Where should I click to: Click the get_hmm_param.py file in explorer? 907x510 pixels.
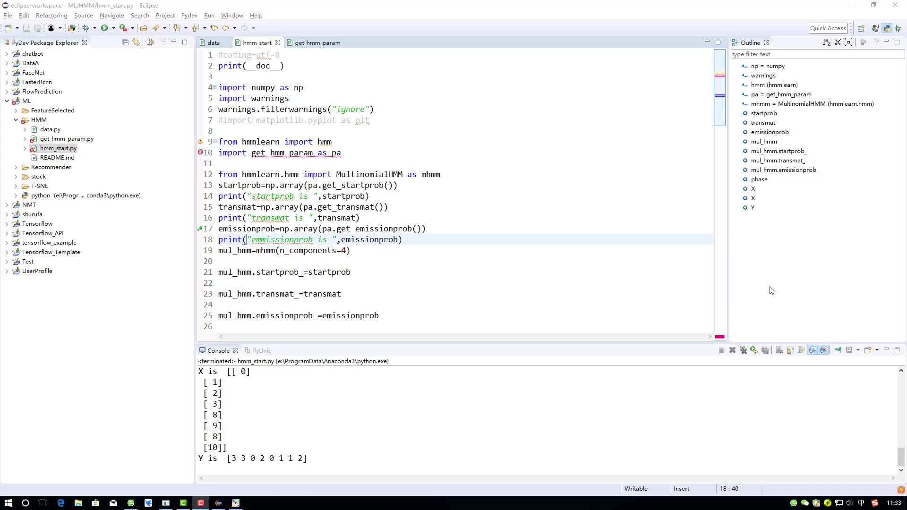tap(67, 138)
